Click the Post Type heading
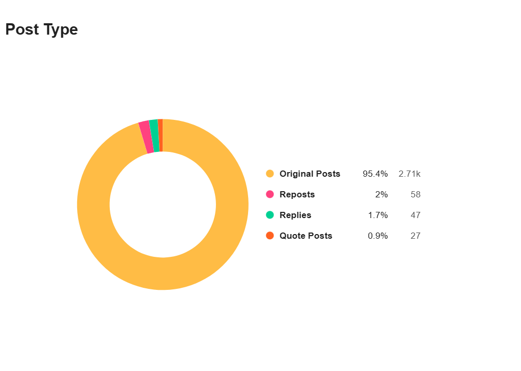The image size is (521, 371). pos(41,30)
